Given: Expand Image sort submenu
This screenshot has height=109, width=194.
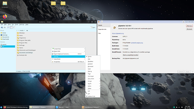Looking at the screenshot, I should click(93, 81).
